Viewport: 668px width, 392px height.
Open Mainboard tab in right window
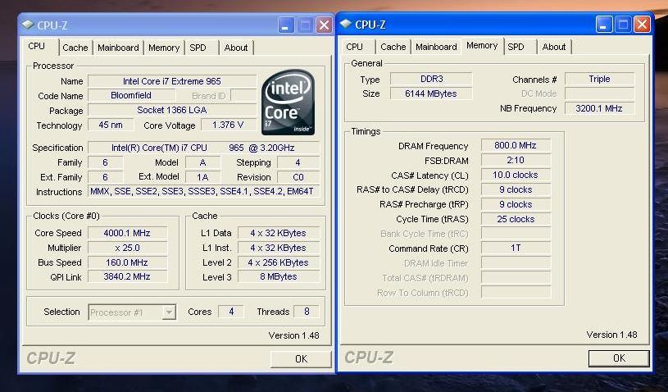(436, 47)
